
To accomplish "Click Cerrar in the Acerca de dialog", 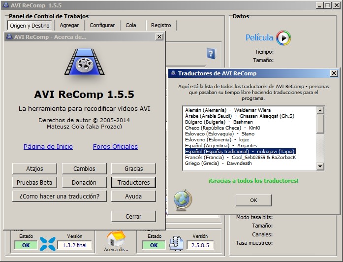I will pos(134,217).
